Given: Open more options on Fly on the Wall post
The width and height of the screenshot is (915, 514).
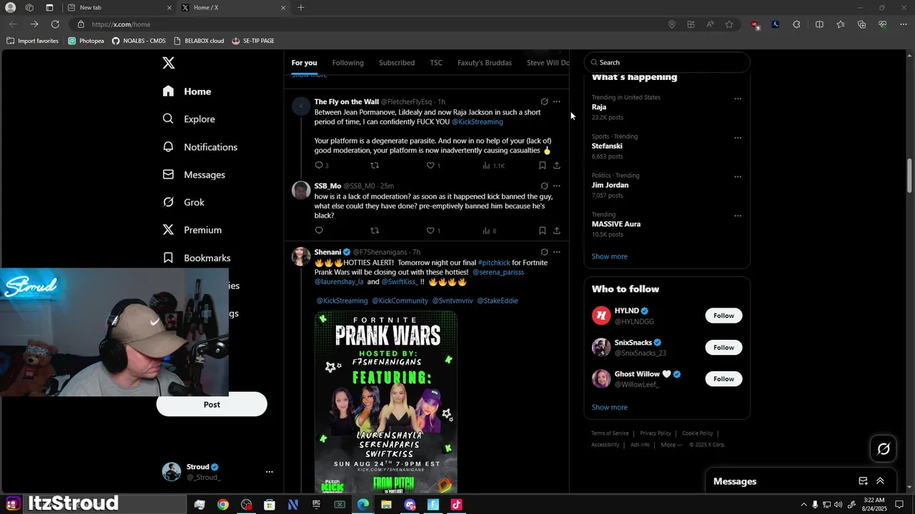Looking at the screenshot, I should (x=557, y=102).
